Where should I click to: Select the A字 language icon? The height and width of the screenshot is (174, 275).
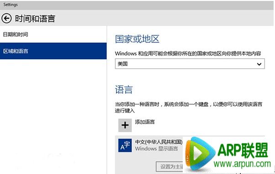pos(125,145)
